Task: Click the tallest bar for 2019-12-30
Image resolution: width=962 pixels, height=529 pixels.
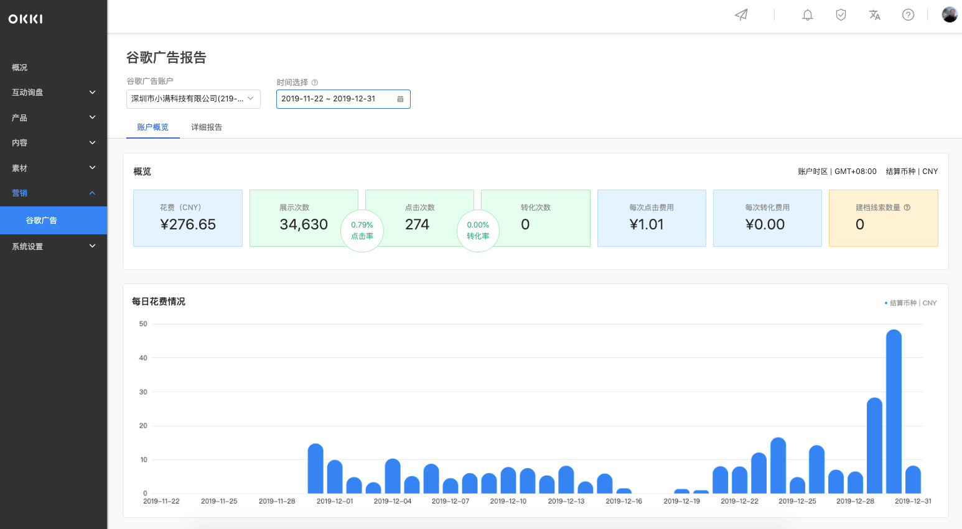Action: pos(894,412)
